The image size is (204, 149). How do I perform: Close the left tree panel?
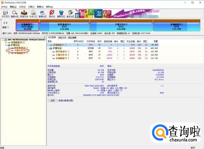45,37
